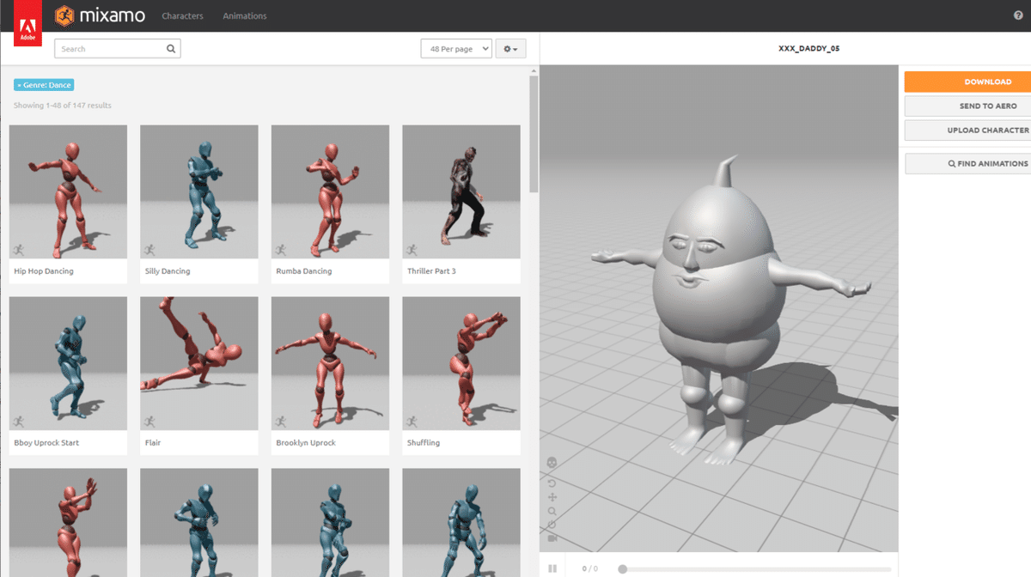Click running-man icon on Rumba Dancing

(281, 249)
